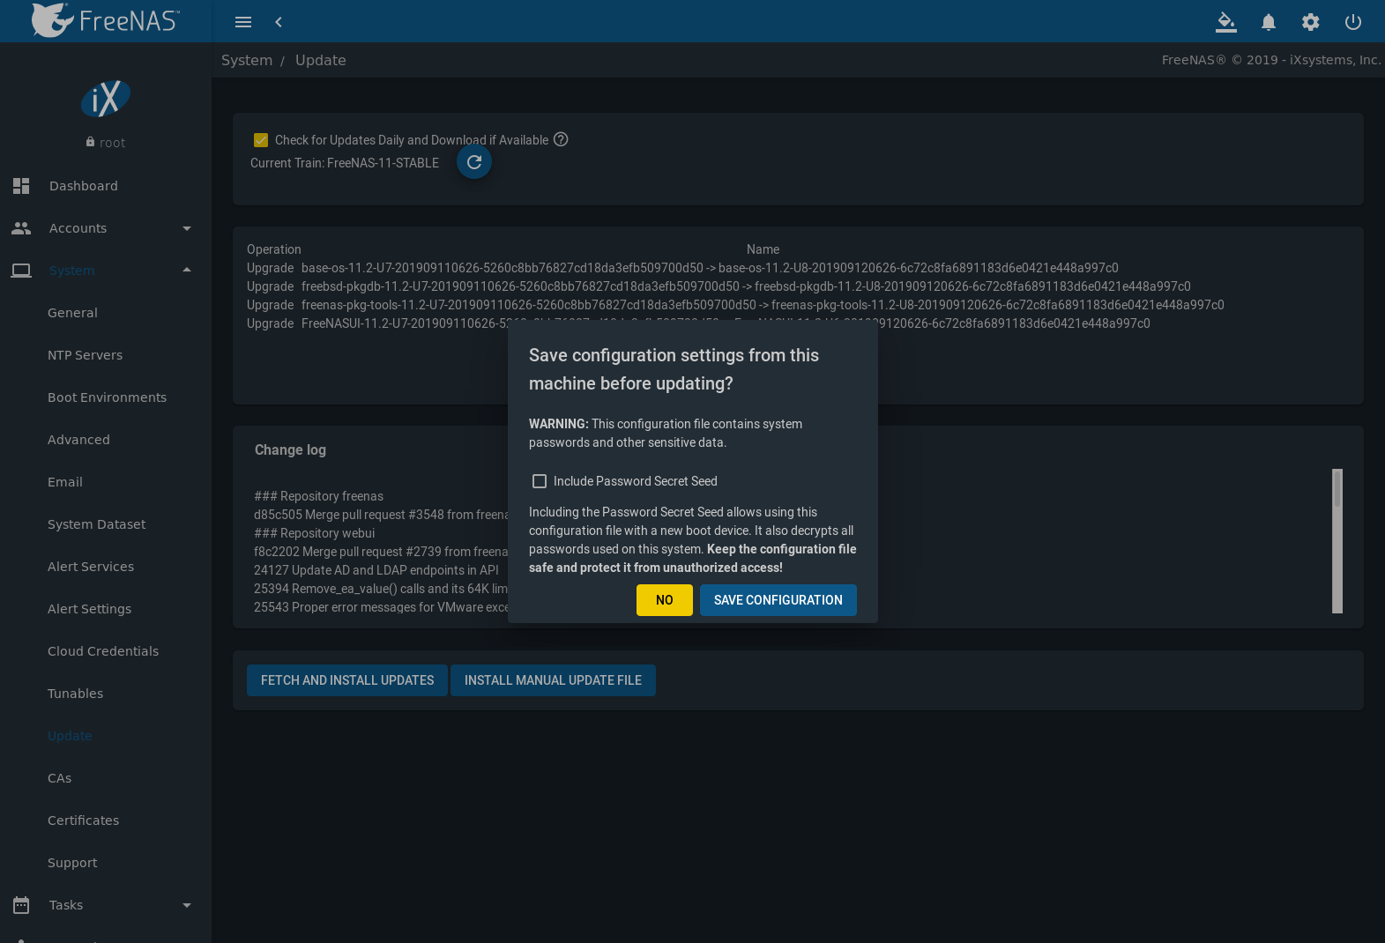1385x943 pixels.
Task: Click the Tasks calendar icon
Action: click(x=21, y=905)
